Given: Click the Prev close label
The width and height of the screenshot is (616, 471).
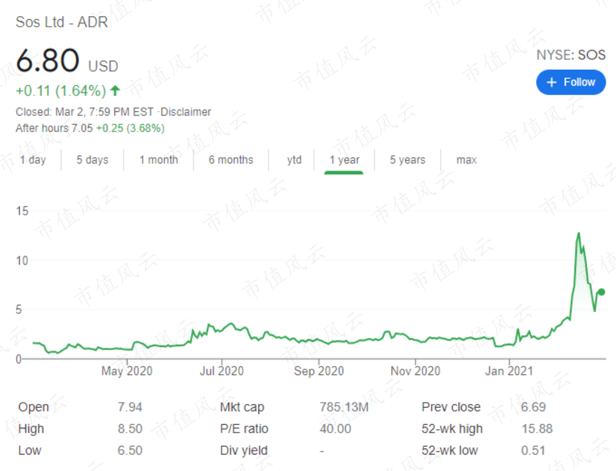Looking at the screenshot, I should [x=451, y=408].
